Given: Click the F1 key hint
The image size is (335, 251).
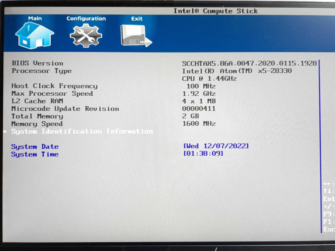Looking at the screenshot, I should (329, 222).
